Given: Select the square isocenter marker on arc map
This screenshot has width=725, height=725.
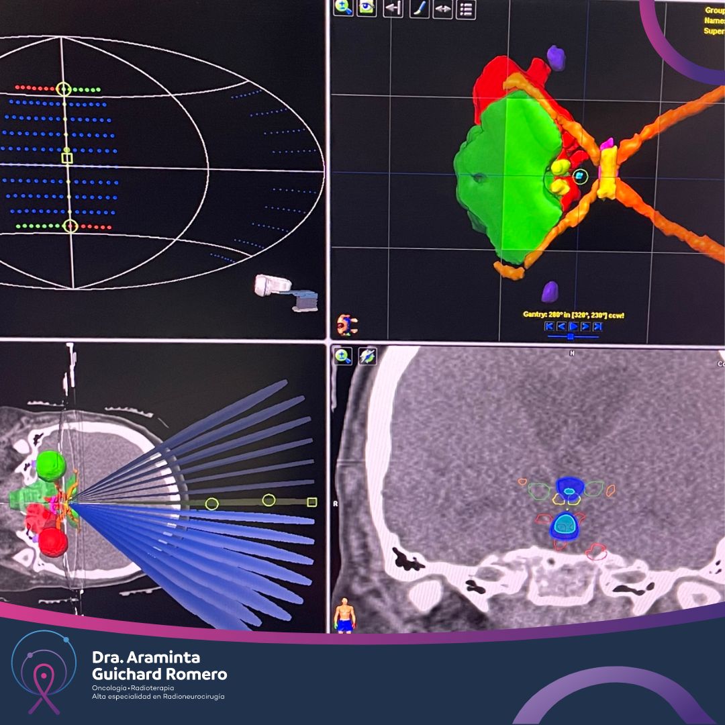Looking at the screenshot, I should click(66, 158).
